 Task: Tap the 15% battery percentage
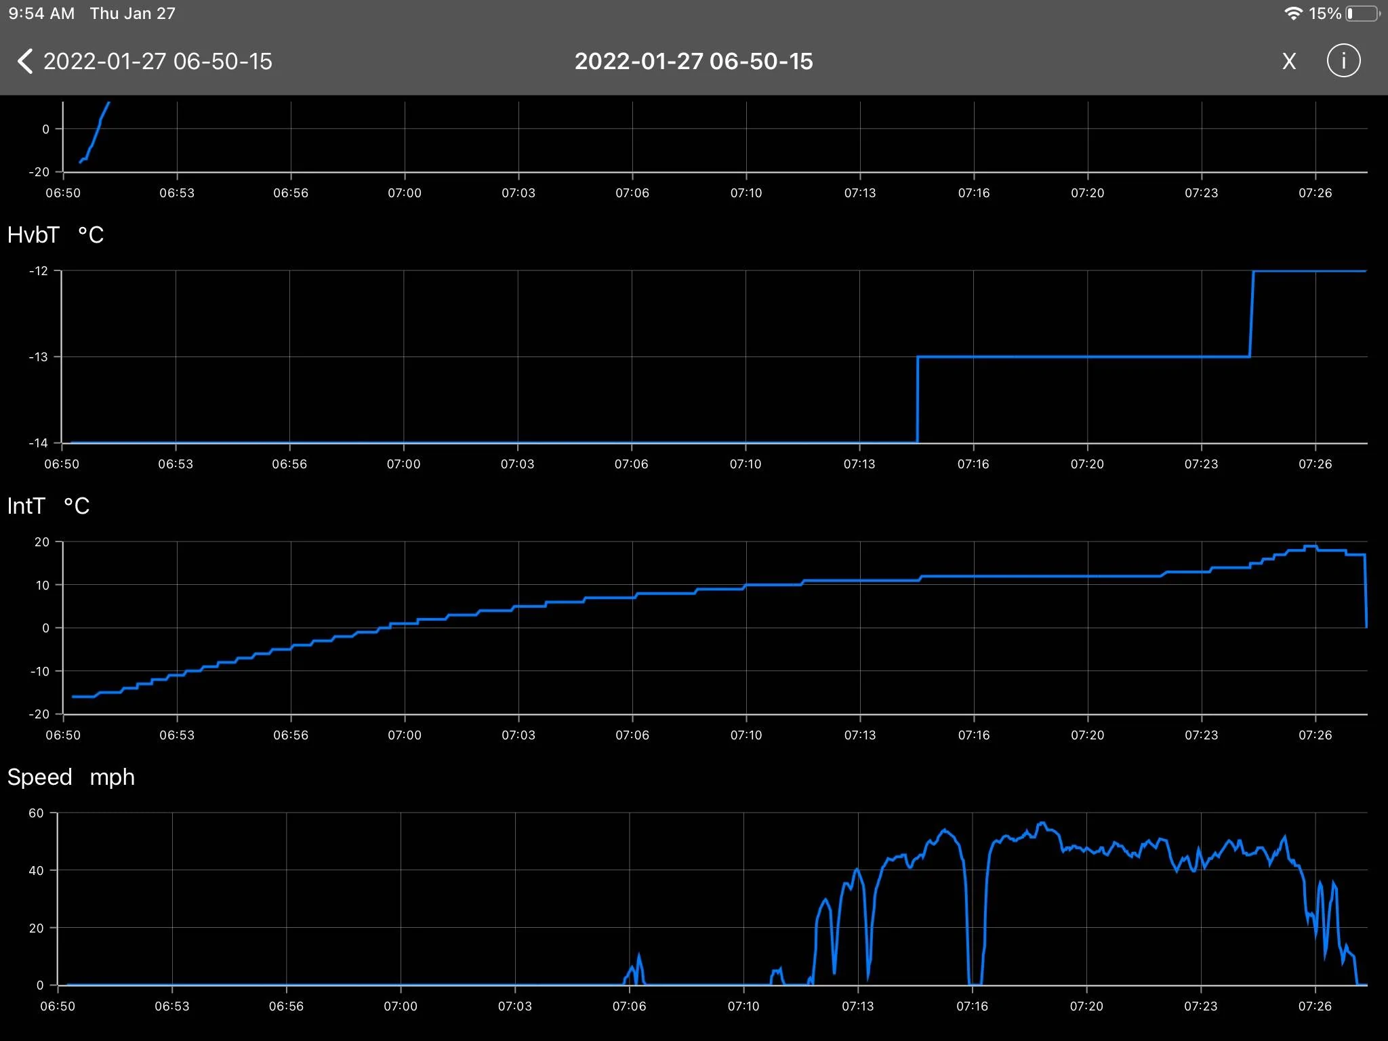click(1325, 14)
